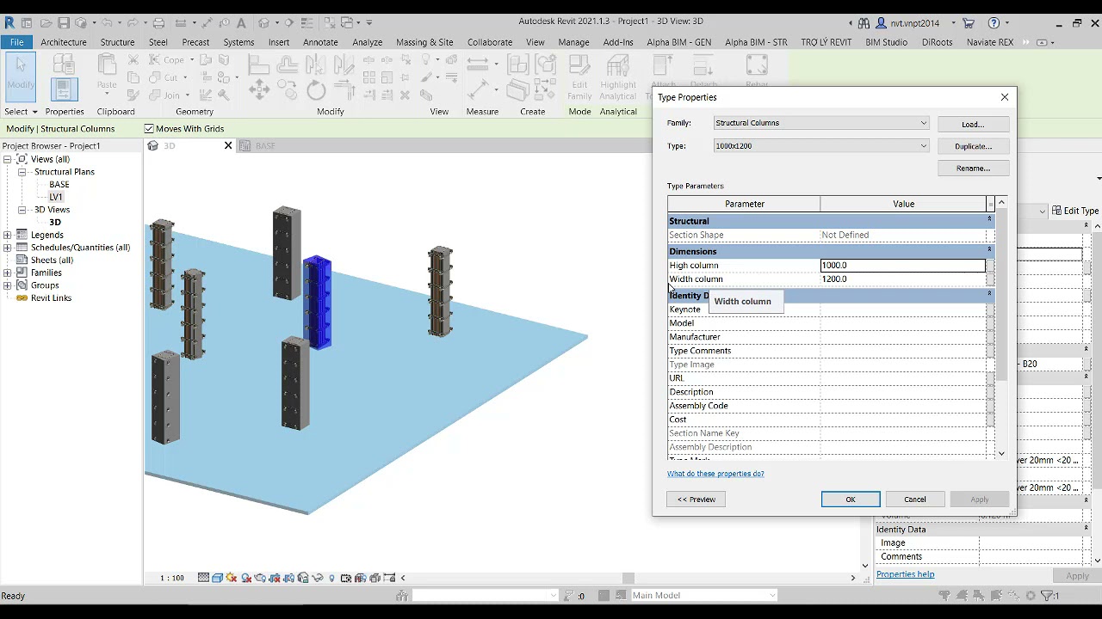1102x619 pixels.
Task: Click the Width column value 1200.0
Action: click(903, 279)
